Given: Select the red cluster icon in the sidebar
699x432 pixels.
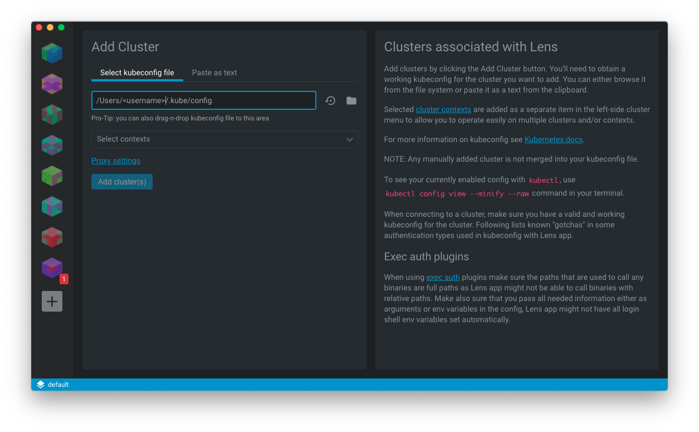Looking at the screenshot, I should (52, 237).
